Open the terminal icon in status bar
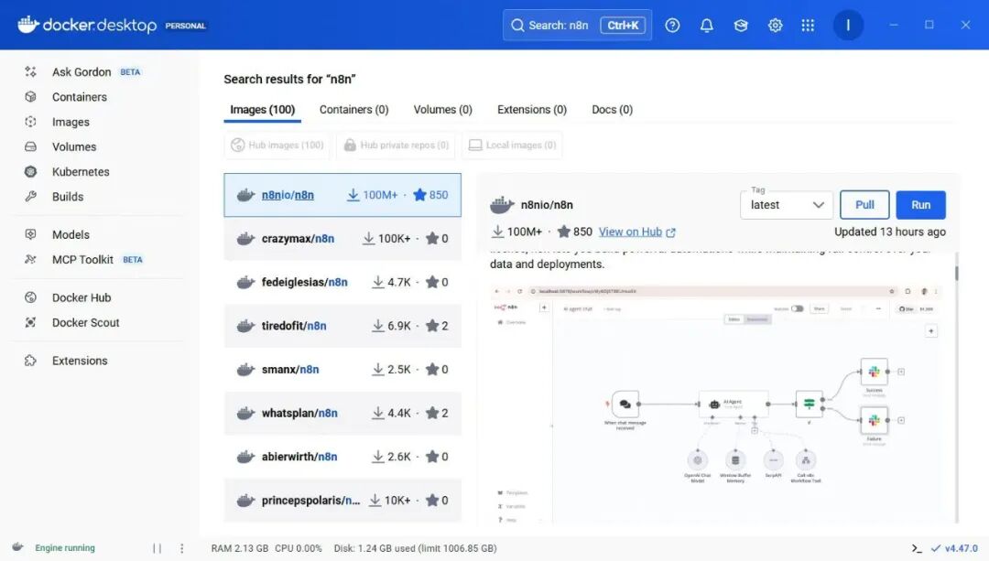 (x=917, y=548)
